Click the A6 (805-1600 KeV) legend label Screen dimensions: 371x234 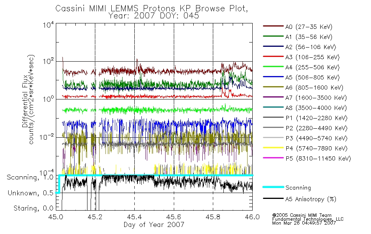[x=314, y=88]
